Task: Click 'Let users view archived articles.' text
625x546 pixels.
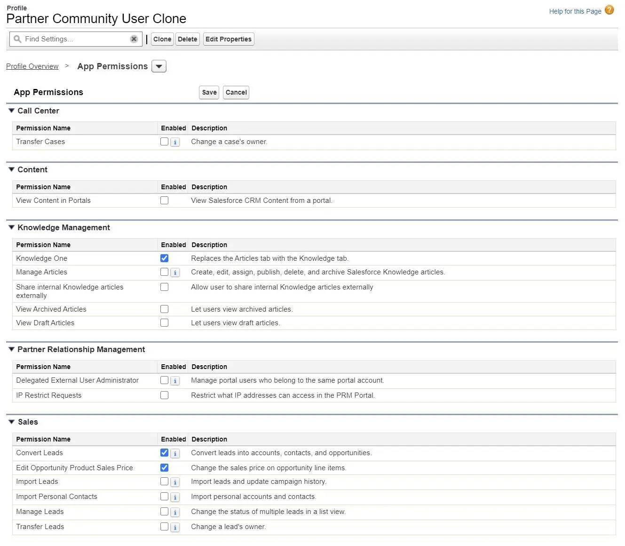Action: click(x=242, y=309)
